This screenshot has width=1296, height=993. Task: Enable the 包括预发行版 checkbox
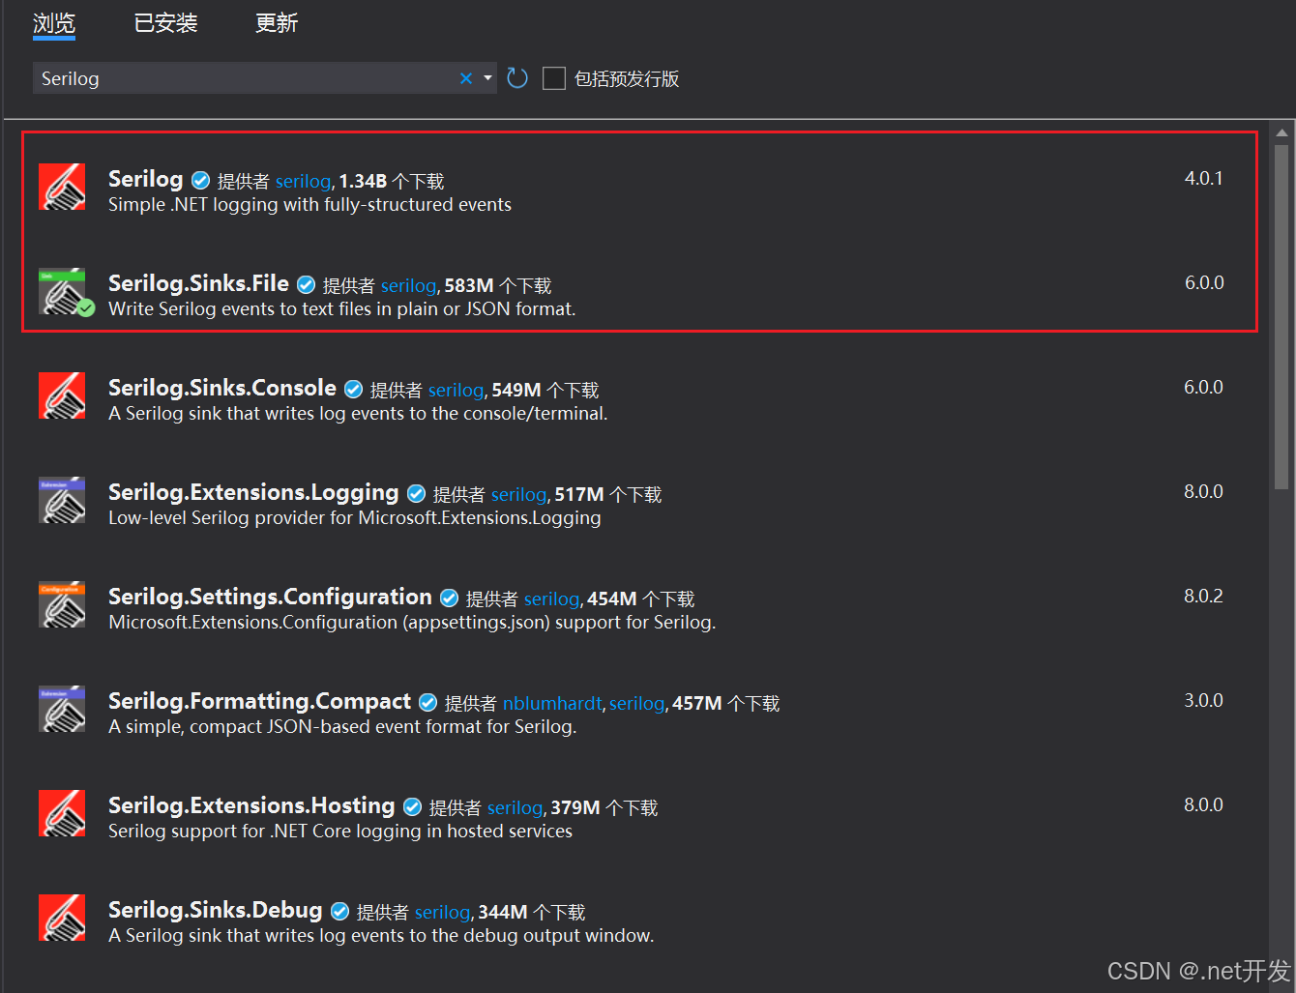coord(554,78)
